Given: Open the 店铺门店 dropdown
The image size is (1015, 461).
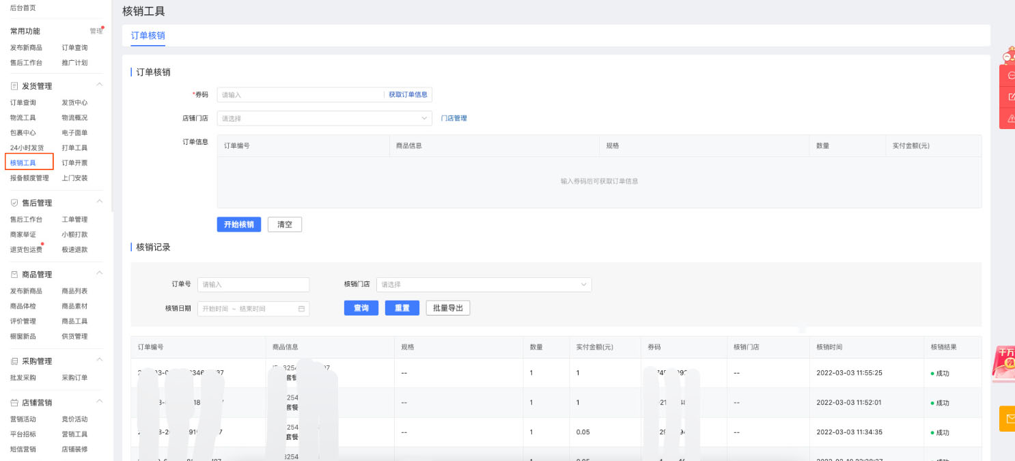Looking at the screenshot, I should tap(324, 118).
